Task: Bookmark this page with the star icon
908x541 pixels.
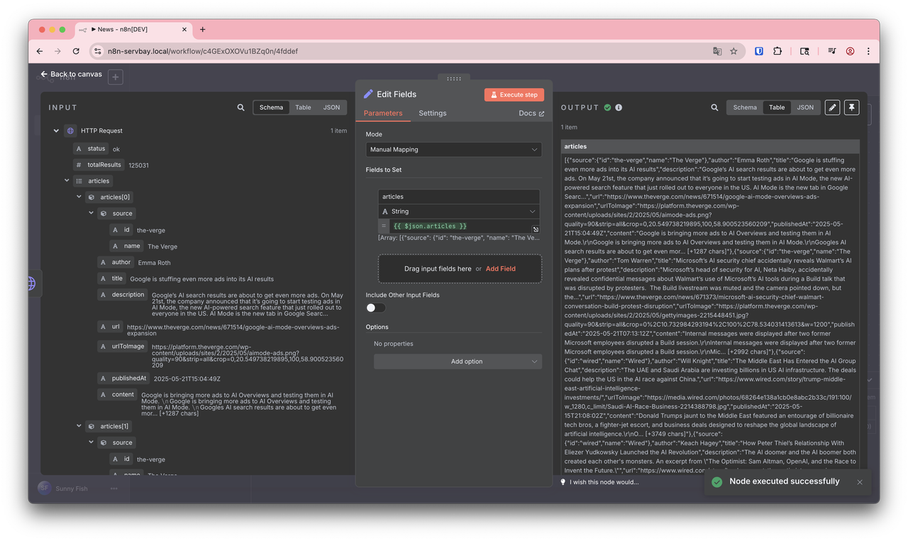Action: (733, 51)
